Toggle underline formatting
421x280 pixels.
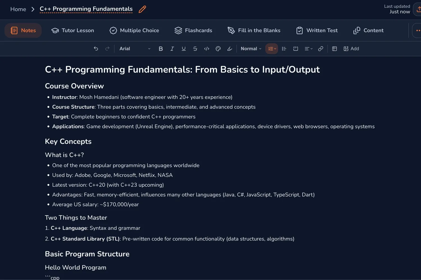pos(184,49)
